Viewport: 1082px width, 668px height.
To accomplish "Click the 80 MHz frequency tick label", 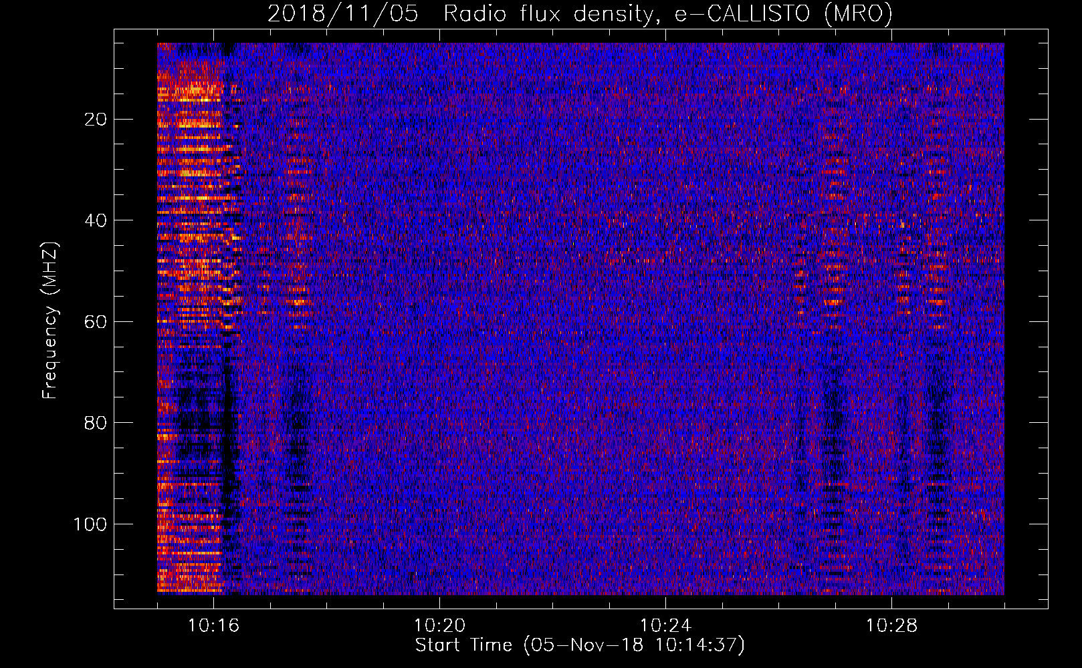I will (x=96, y=423).
